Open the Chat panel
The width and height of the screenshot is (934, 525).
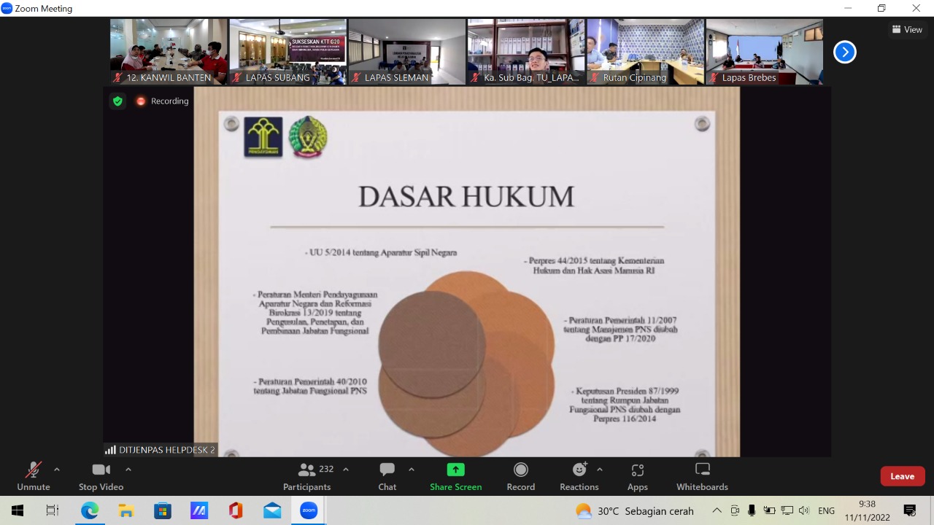(x=387, y=477)
